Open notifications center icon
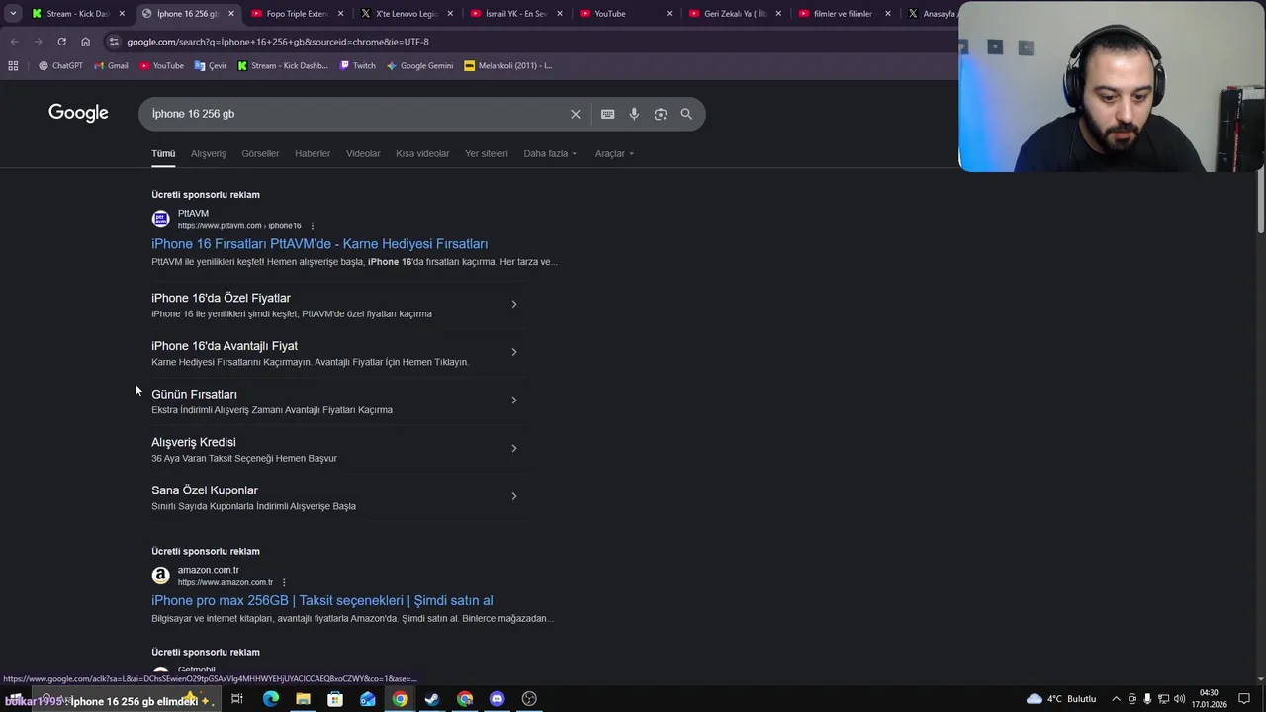Viewport: 1266px width, 712px height. tap(1244, 699)
